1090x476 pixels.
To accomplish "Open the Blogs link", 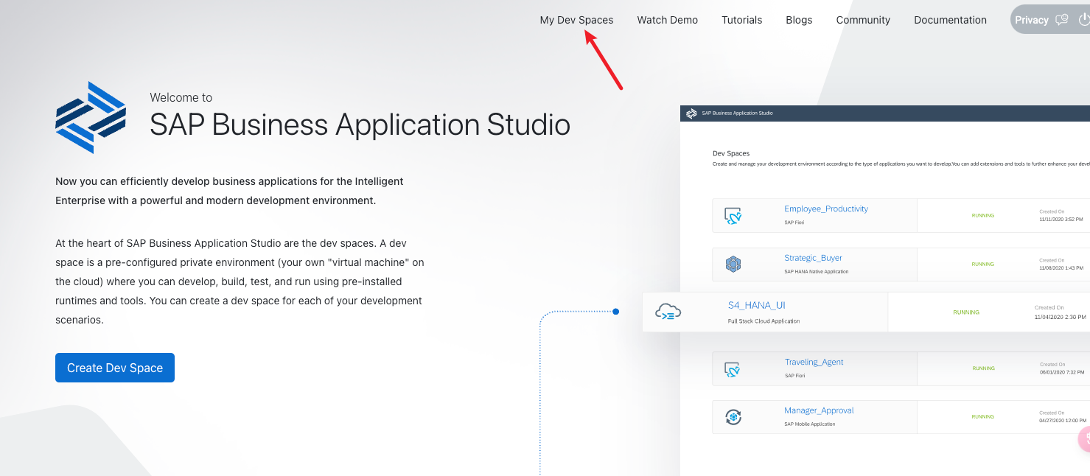I will pyautogui.click(x=799, y=20).
